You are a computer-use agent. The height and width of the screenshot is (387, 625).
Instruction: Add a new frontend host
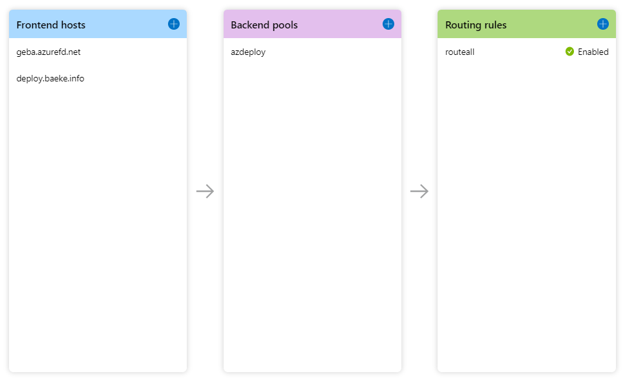coord(174,24)
